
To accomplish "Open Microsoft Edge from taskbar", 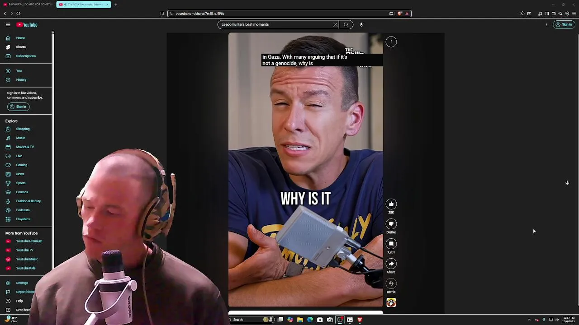I will pyautogui.click(x=310, y=320).
